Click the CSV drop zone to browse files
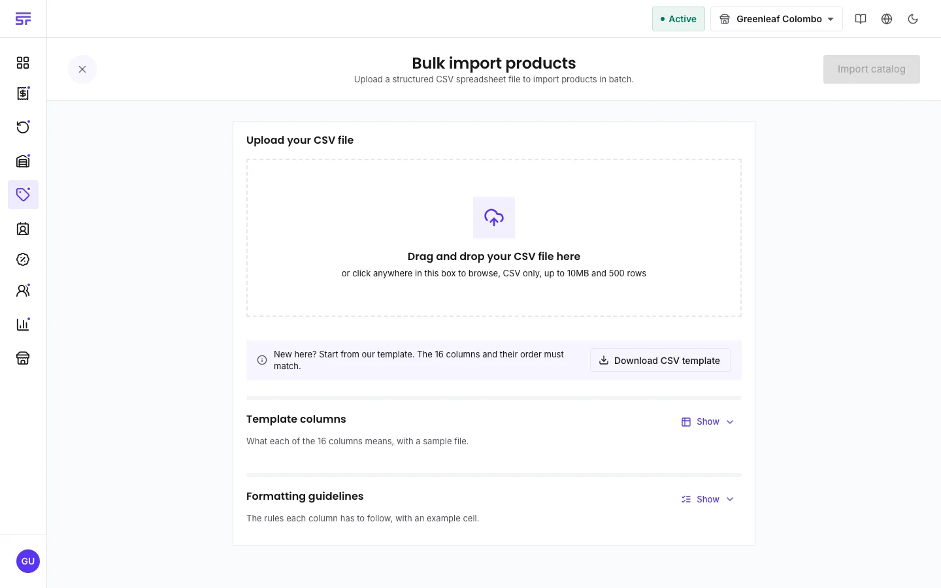 point(494,238)
